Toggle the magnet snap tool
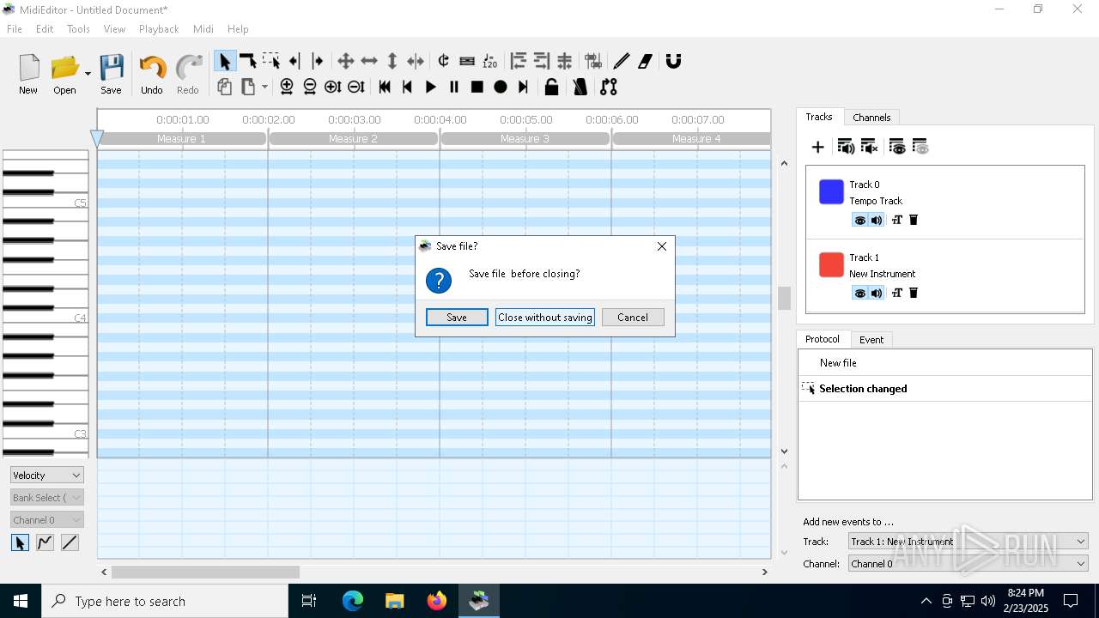The height and width of the screenshot is (618, 1099). pyautogui.click(x=674, y=61)
